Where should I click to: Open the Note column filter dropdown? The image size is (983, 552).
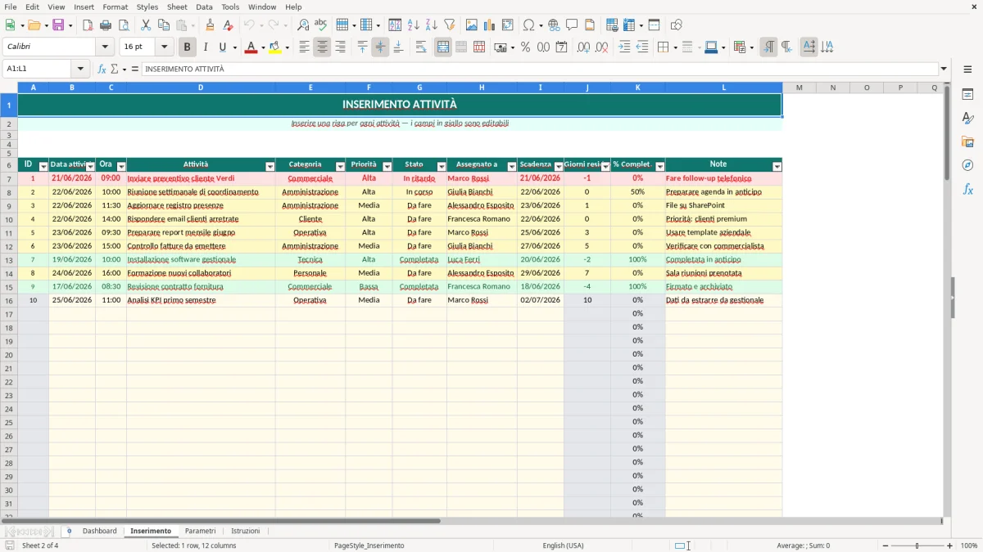(x=777, y=166)
